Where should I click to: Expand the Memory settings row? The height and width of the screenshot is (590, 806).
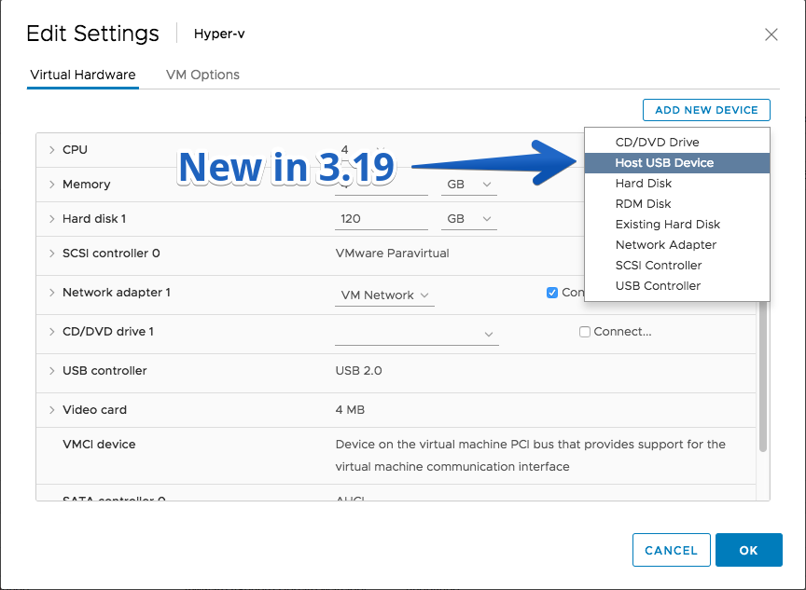click(52, 185)
